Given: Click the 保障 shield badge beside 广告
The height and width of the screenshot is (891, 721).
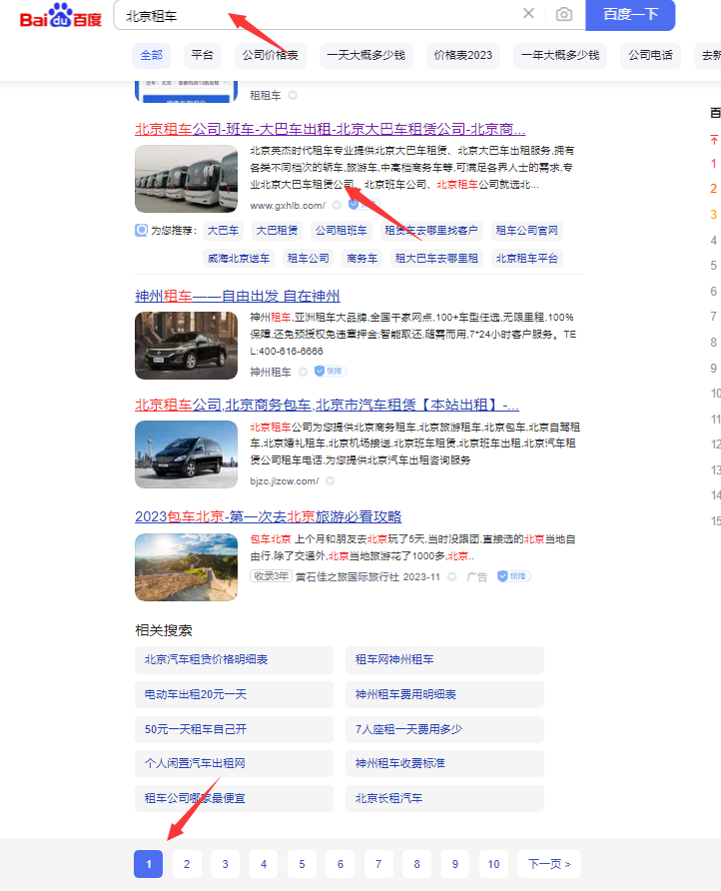Looking at the screenshot, I should pyautogui.click(x=513, y=576).
